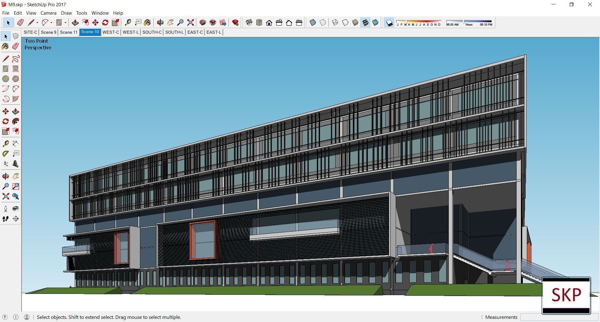This screenshot has height=322, width=600.
Task: Switch to Iso standard view
Action: pos(249,23)
